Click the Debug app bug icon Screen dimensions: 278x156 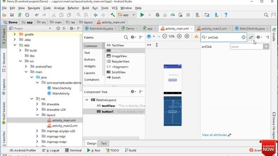pos(157,15)
